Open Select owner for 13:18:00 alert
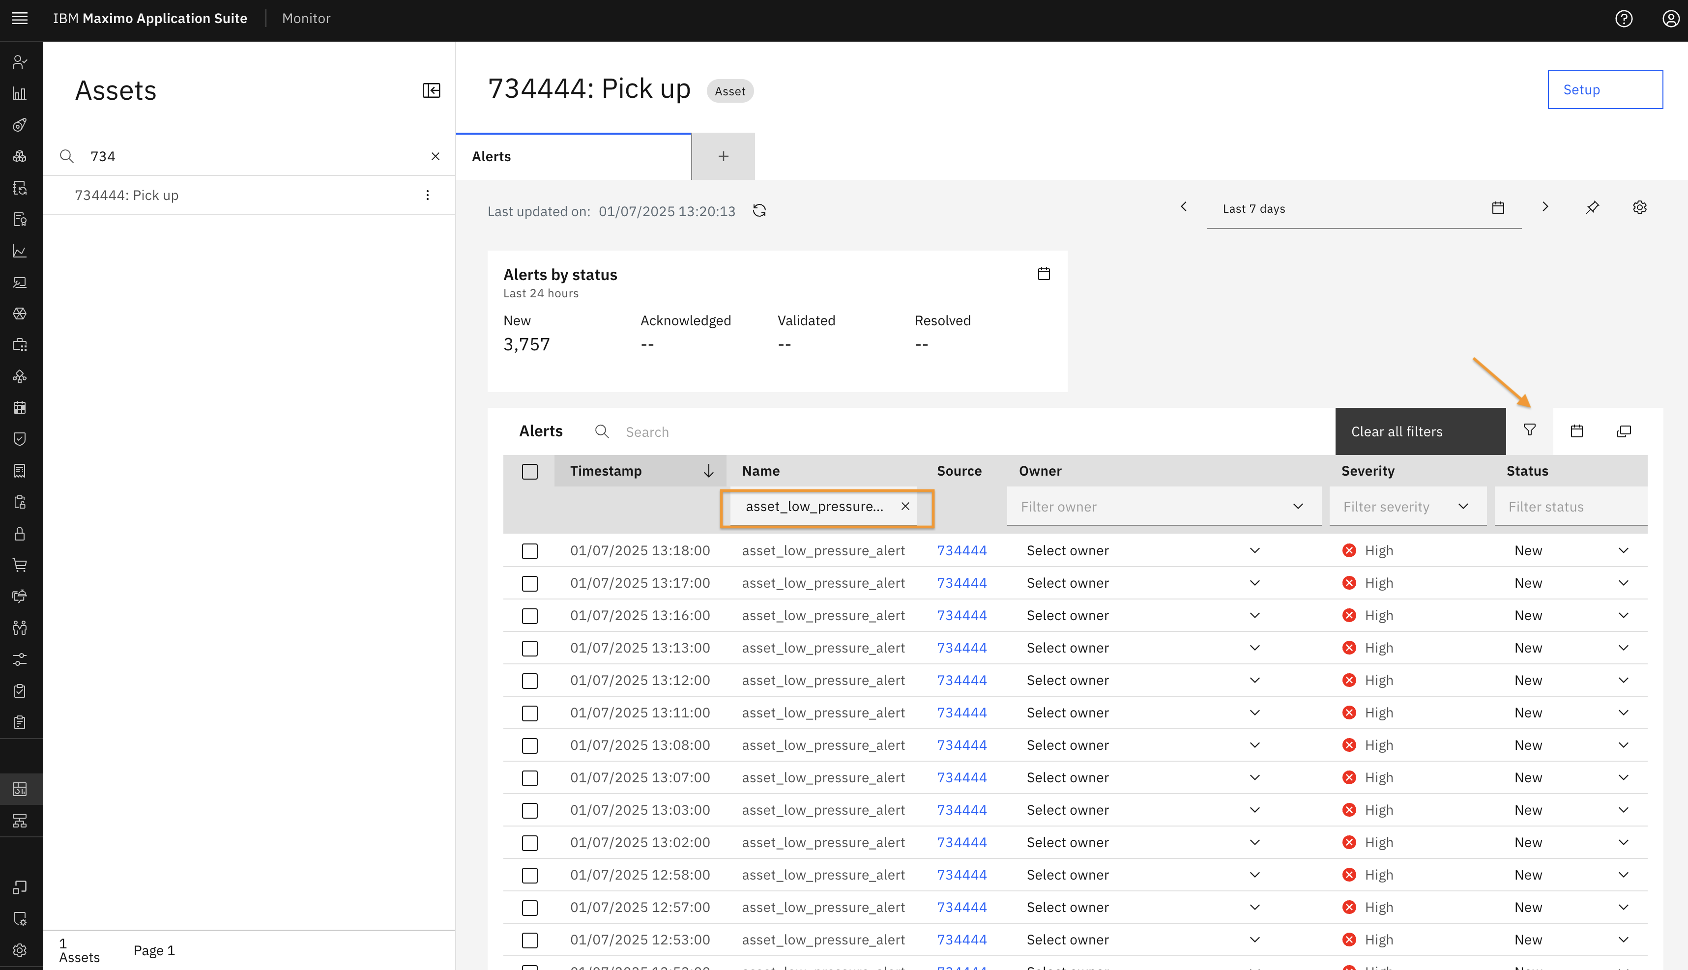The width and height of the screenshot is (1688, 970). (x=1143, y=550)
